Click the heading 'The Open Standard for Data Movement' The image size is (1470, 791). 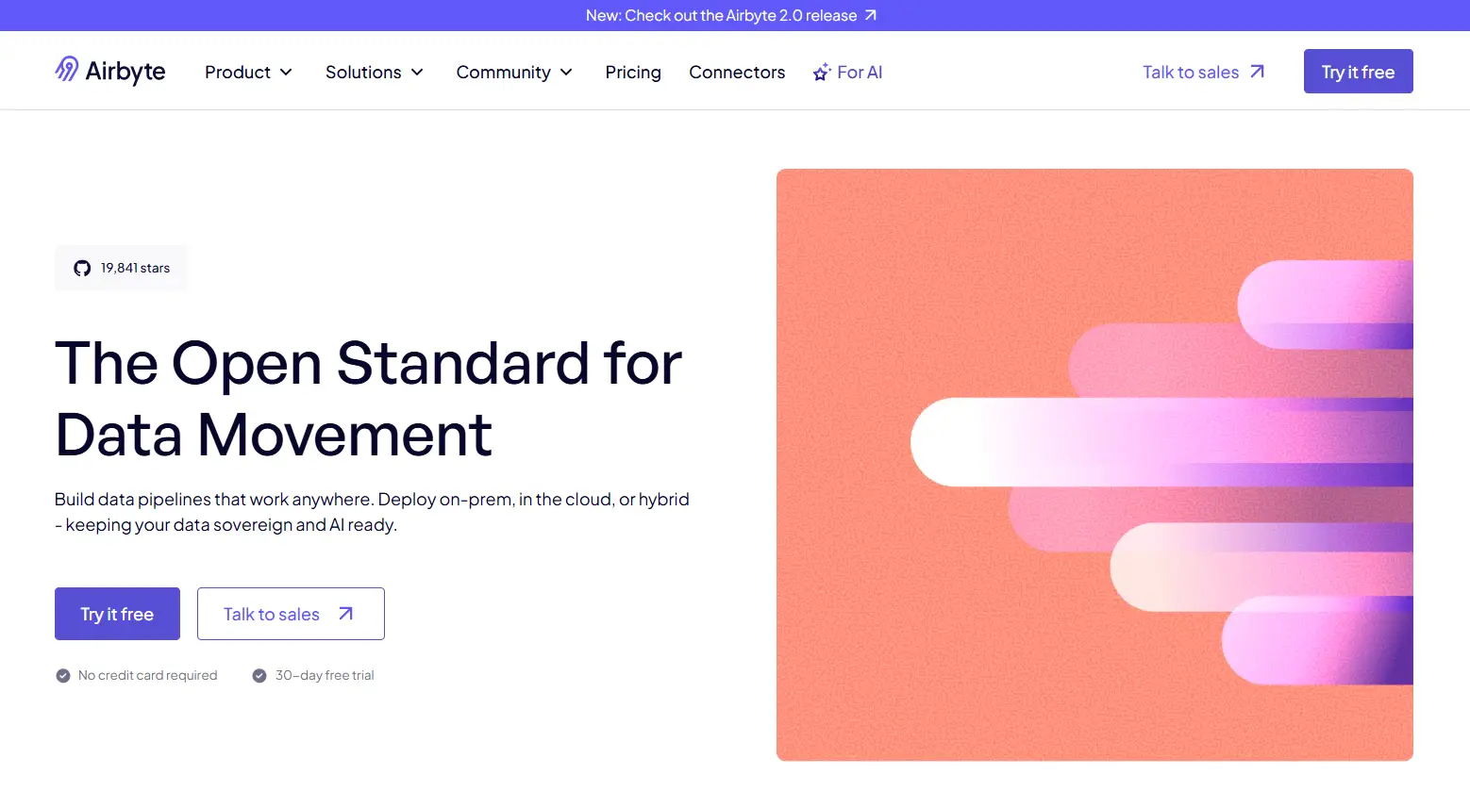click(368, 399)
